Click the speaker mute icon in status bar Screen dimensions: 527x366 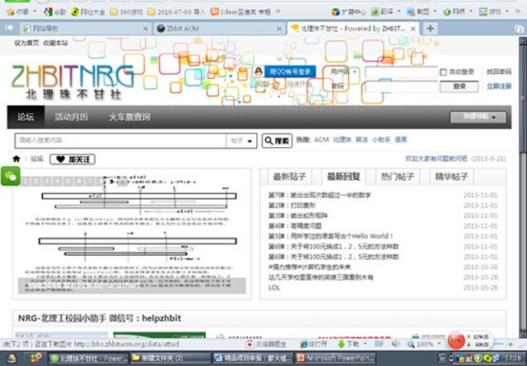[x=395, y=344]
